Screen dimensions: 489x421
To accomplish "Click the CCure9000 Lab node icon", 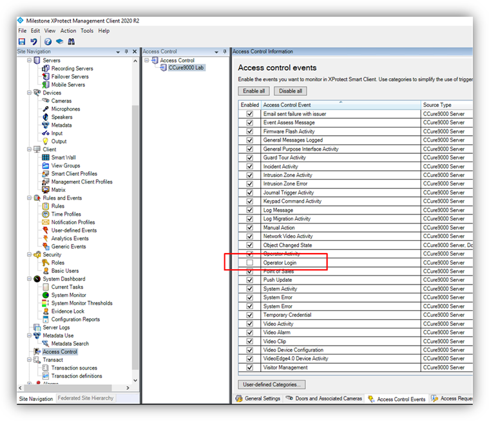I will 164,68.
